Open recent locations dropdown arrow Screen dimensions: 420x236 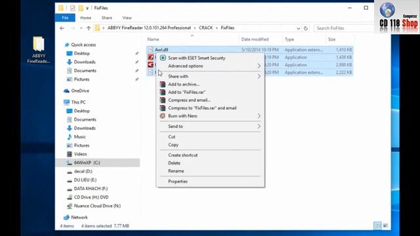pos(81,28)
